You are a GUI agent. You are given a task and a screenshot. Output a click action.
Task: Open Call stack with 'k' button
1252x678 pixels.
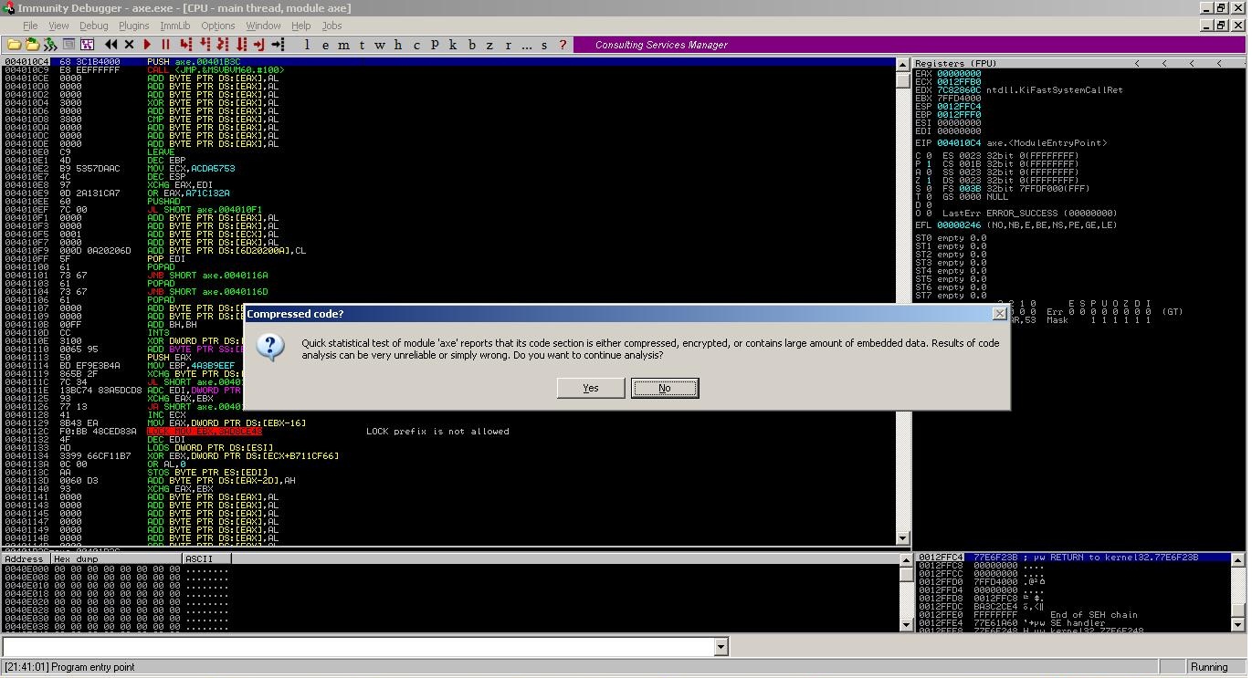click(x=453, y=44)
